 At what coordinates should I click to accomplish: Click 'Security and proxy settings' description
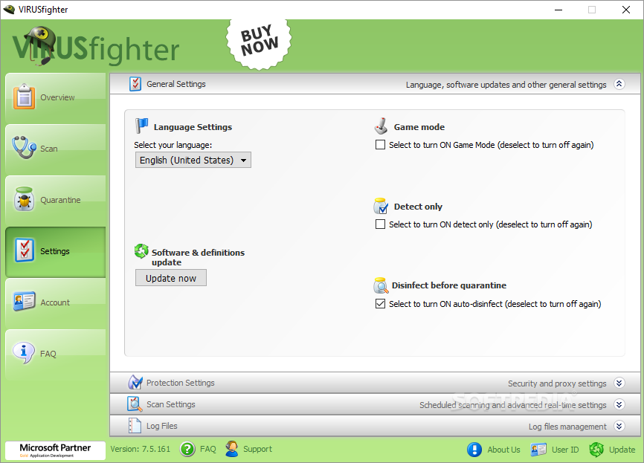[557, 383]
